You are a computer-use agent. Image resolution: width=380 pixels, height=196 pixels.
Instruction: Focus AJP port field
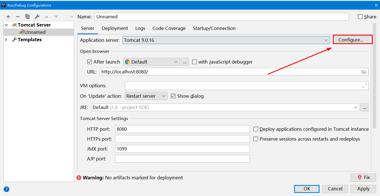click(183, 159)
